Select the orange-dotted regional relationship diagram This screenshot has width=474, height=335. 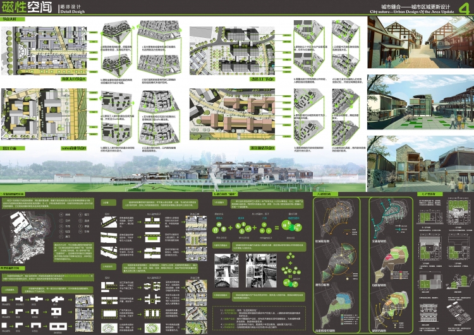pyautogui.click(x=336, y=217)
